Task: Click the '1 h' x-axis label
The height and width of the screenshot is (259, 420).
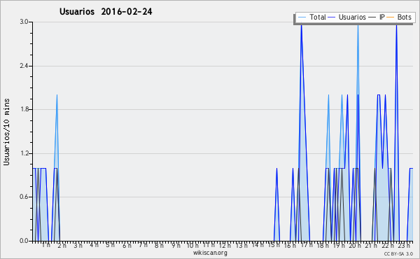Action: point(46,245)
